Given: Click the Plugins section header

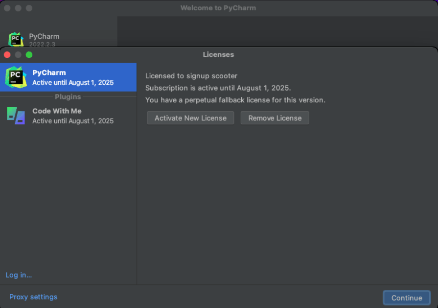Looking at the screenshot, I should (x=68, y=96).
